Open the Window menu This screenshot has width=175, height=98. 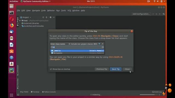(76, 11)
